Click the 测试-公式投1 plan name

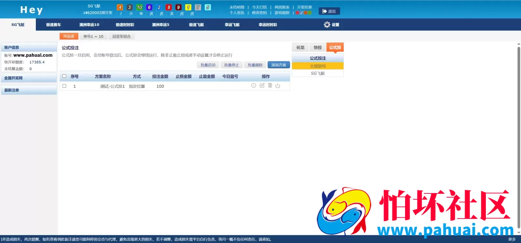point(112,86)
